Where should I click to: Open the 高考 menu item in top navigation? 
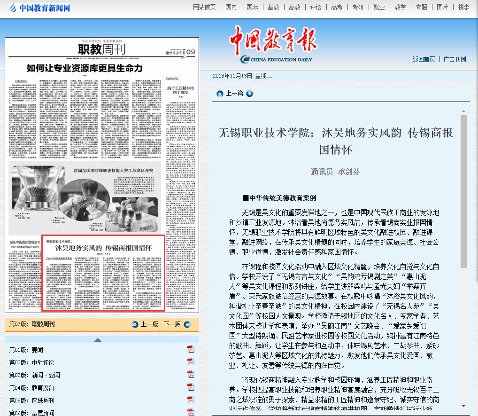coord(336,7)
